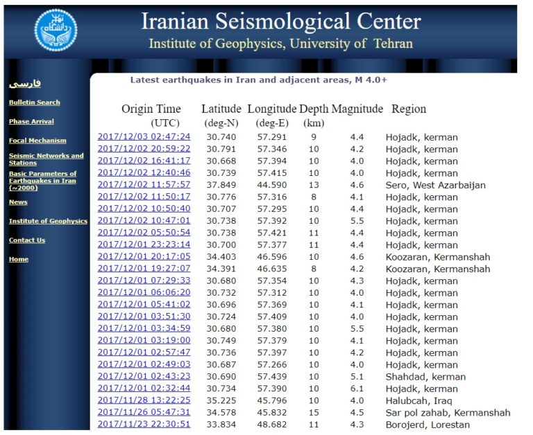The image size is (533, 435).
Task: Open the Phase Arrival link
Action: (31, 121)
